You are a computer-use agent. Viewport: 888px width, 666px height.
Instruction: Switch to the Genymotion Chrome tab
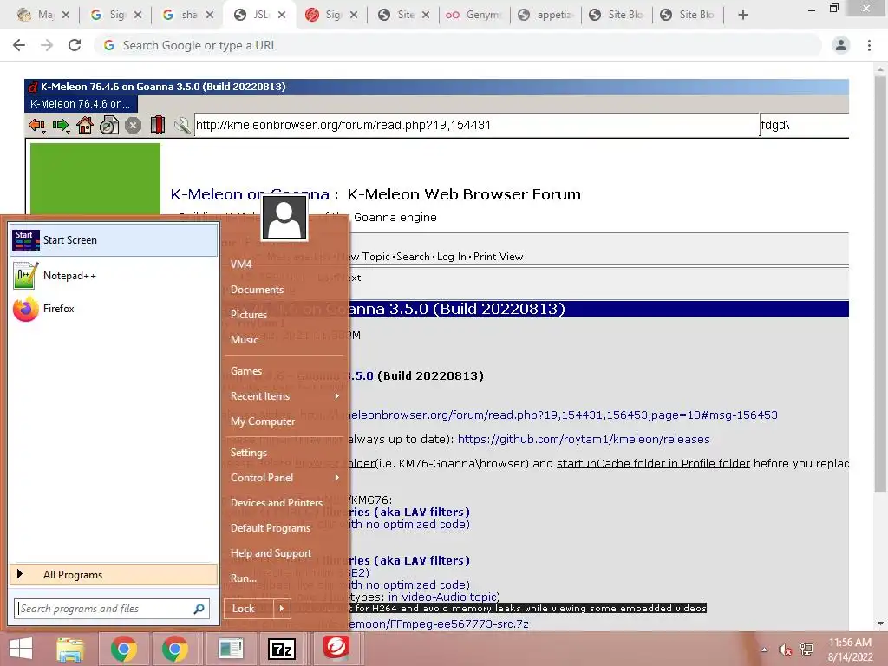click(474, 15)
